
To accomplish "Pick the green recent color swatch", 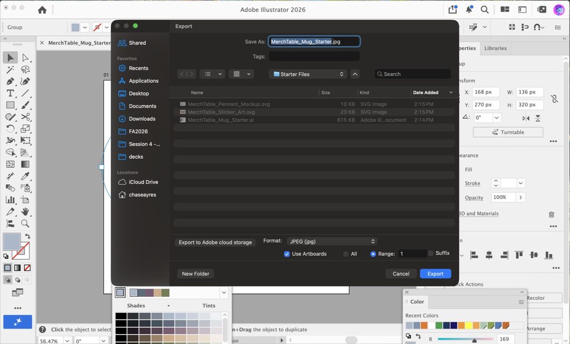I will [439, 325].
